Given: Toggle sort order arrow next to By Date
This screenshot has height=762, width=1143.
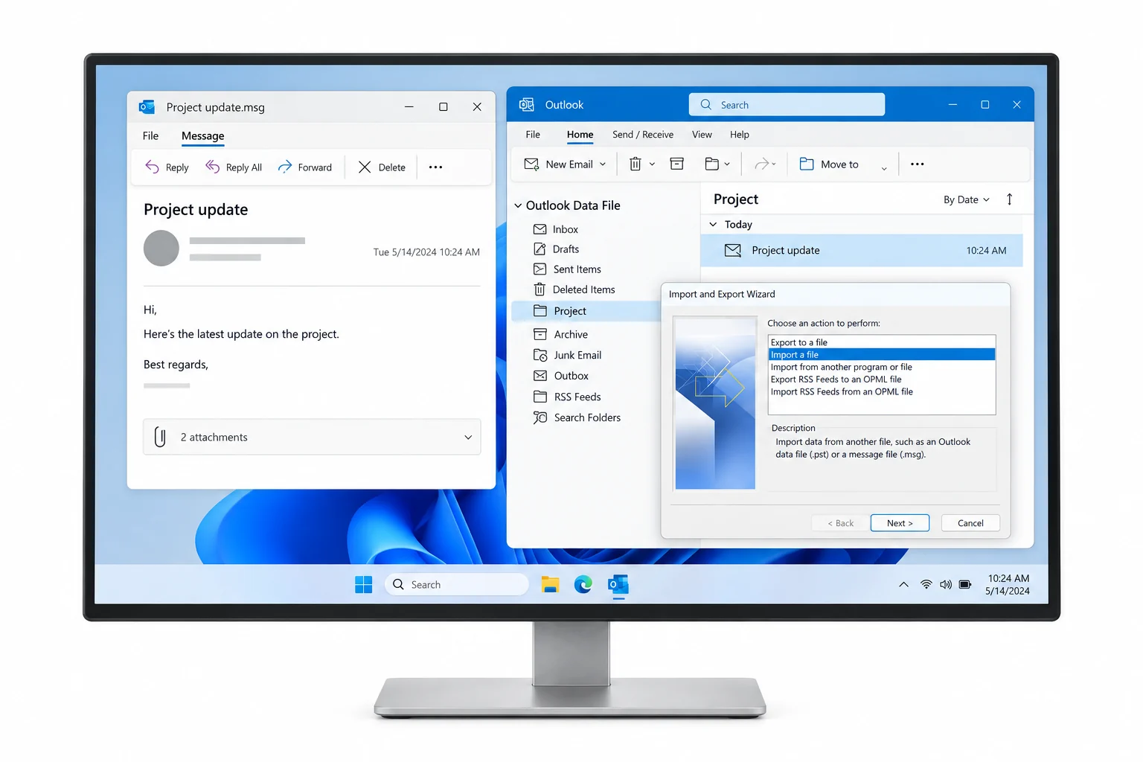Looking at the screenshot, I should point(1009,199).
